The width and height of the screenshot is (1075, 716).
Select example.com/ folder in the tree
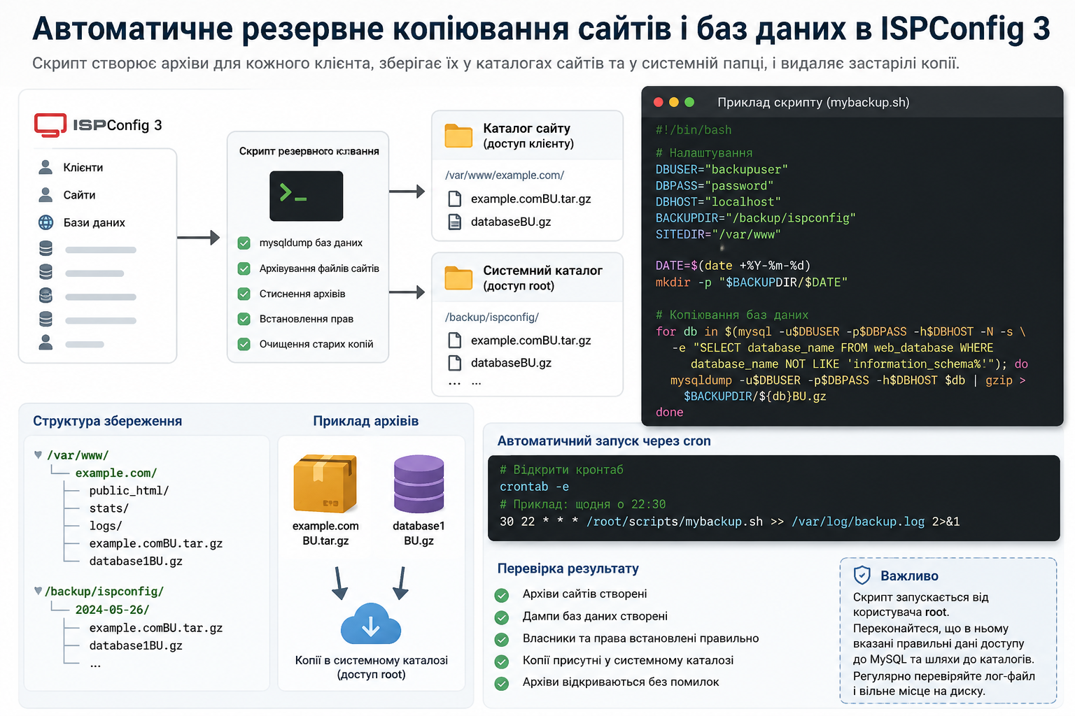tap(116, 473)
